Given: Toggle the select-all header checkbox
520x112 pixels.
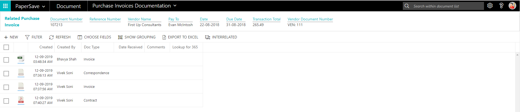Looking at the screenshot, I should coord(6,47).
